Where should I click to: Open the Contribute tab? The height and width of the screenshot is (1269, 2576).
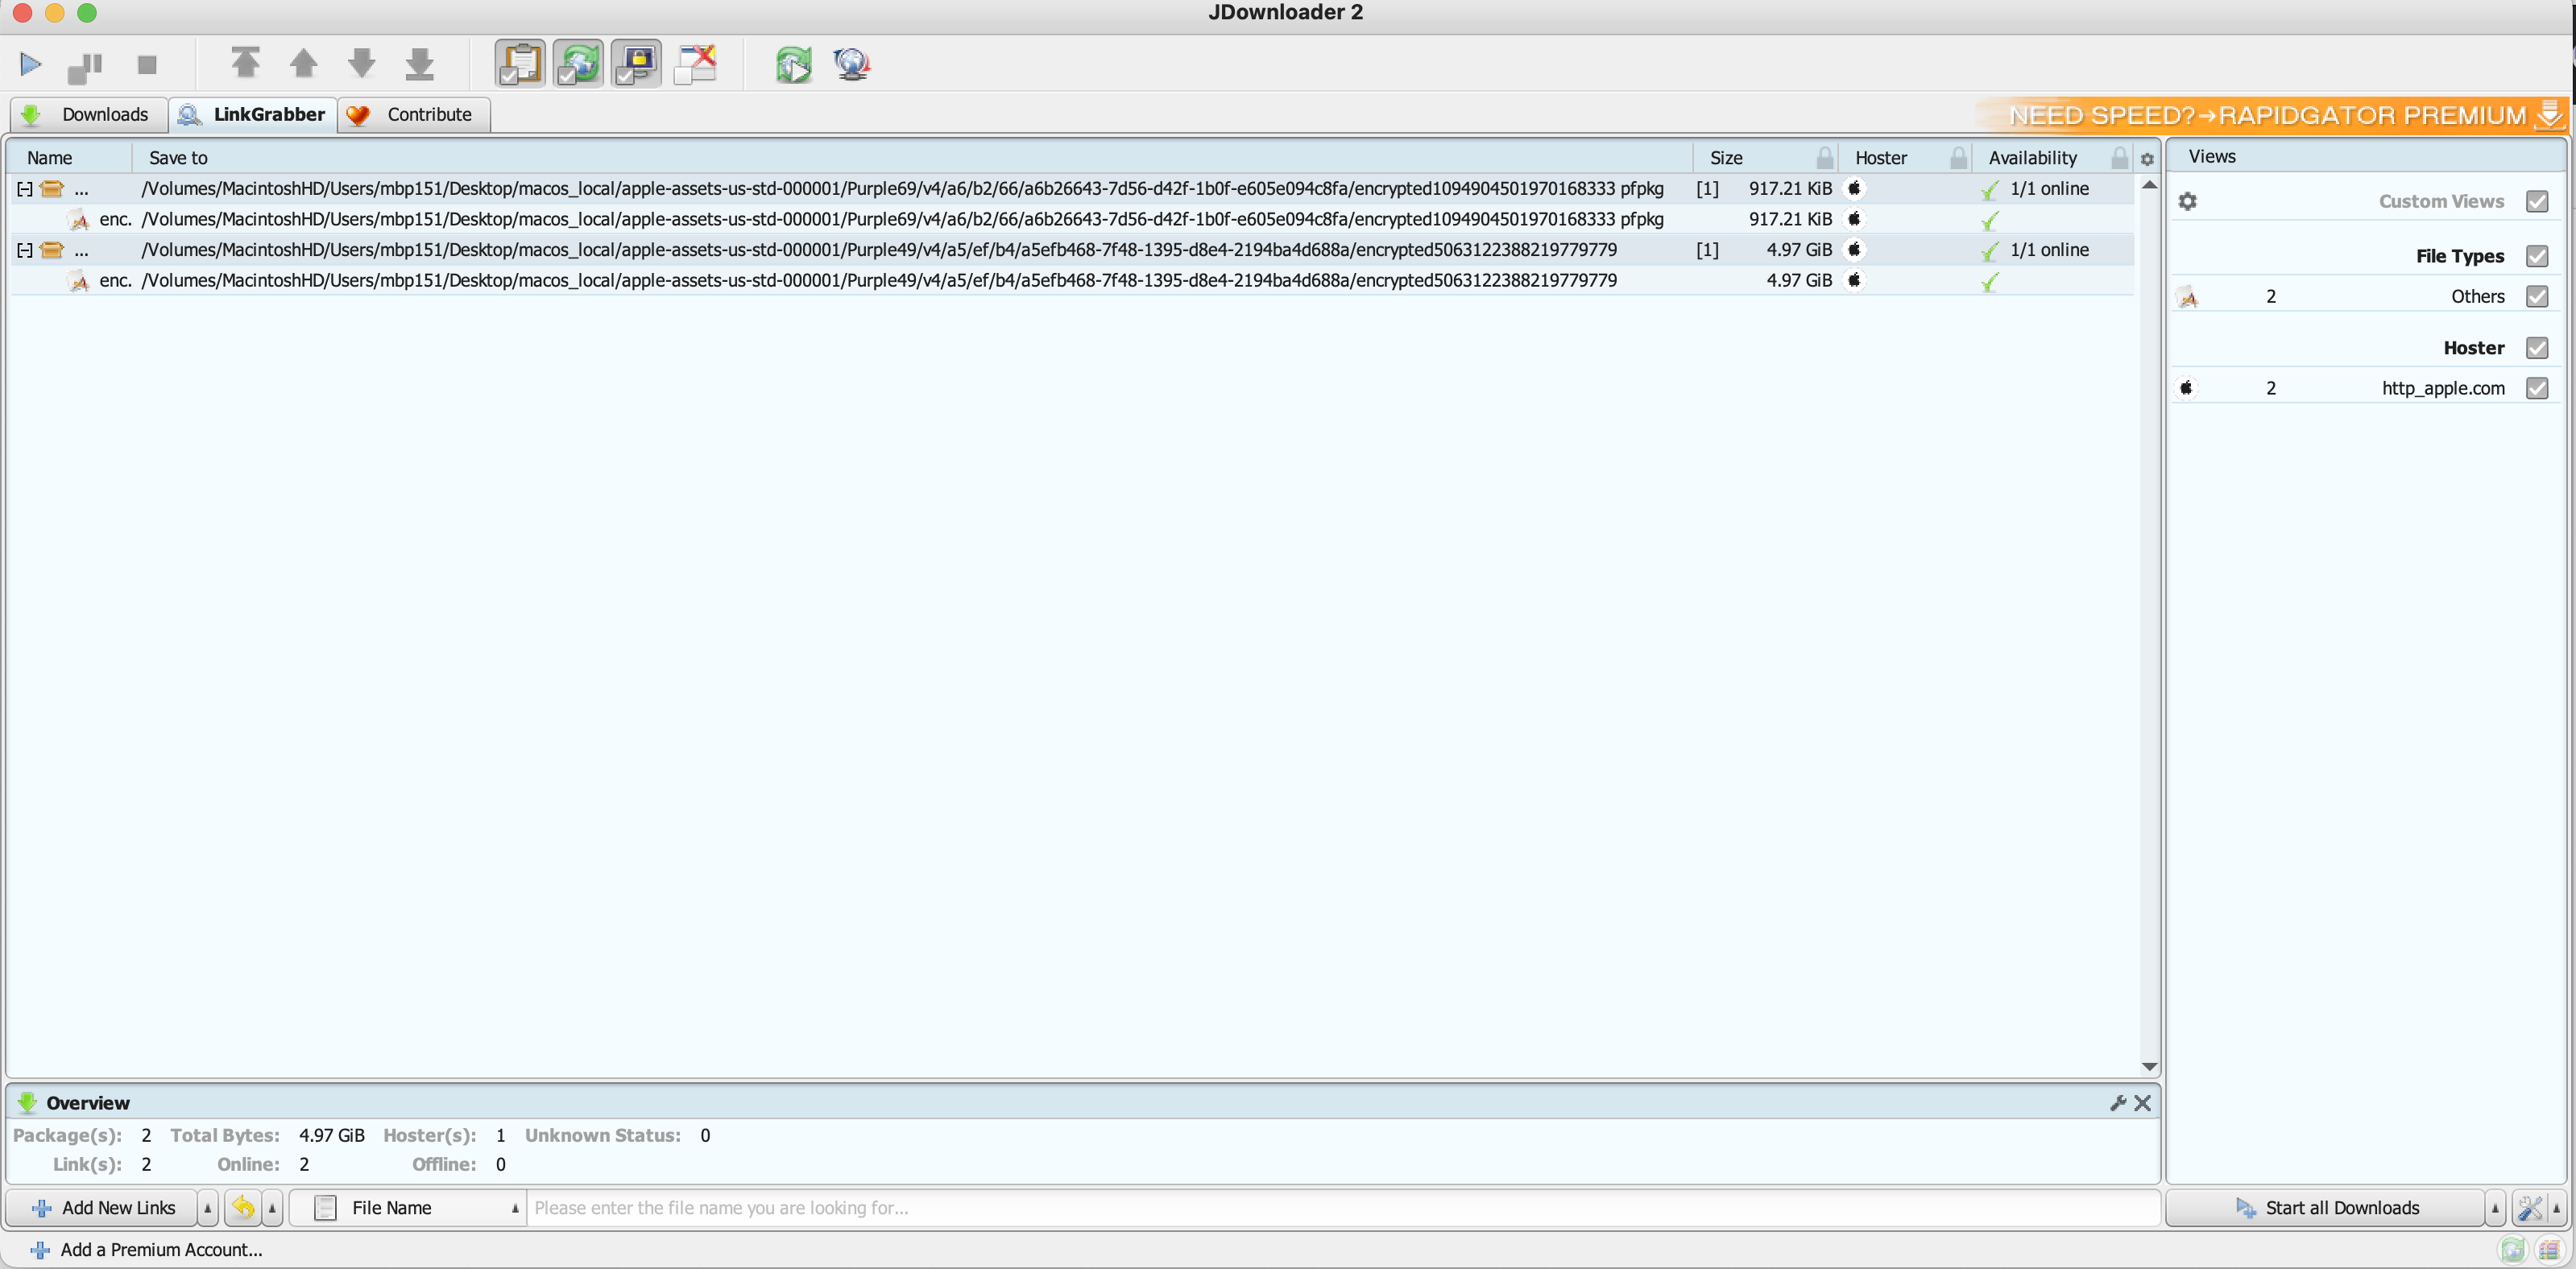(414, 115)
